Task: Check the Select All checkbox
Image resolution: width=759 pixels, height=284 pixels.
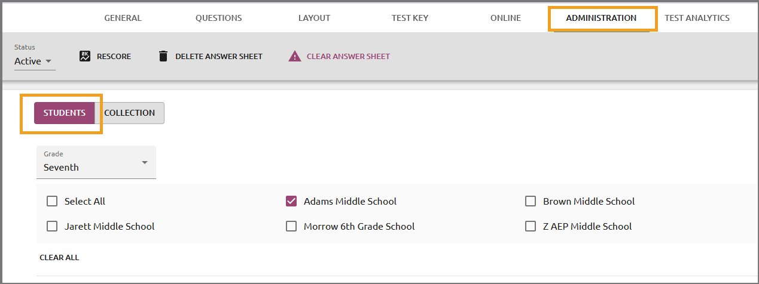Action: tap(52, 201)
